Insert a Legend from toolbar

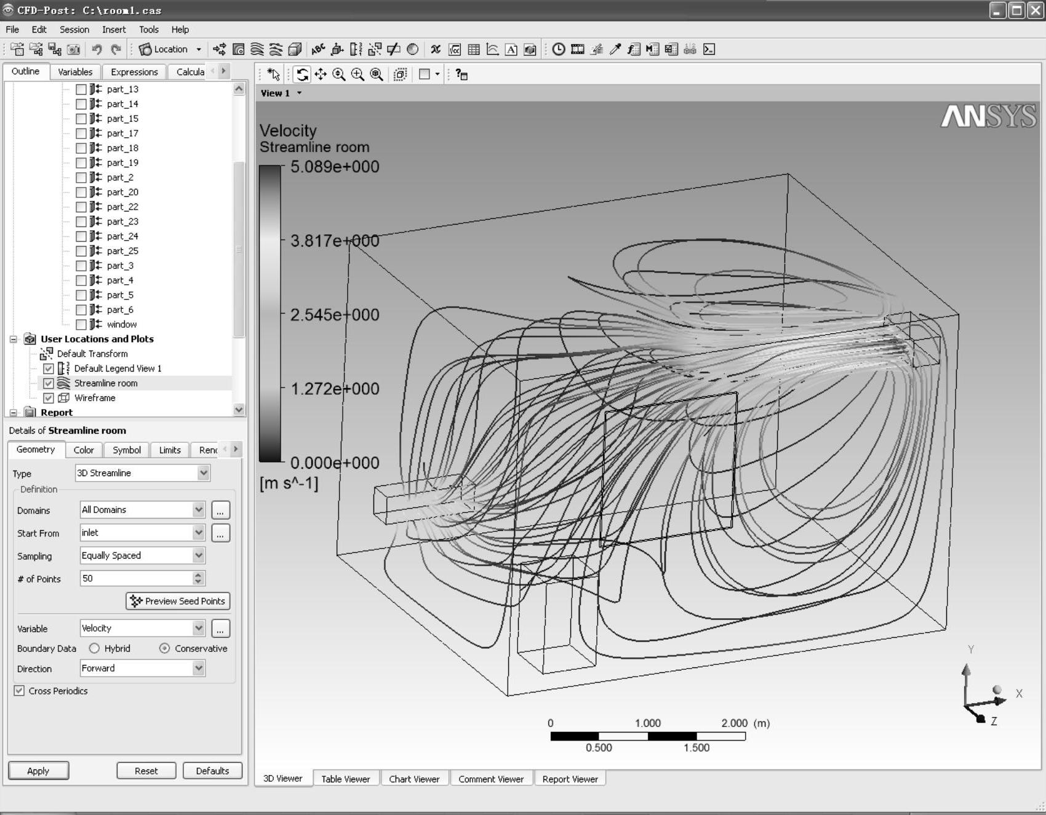click(x=356, y=49)
